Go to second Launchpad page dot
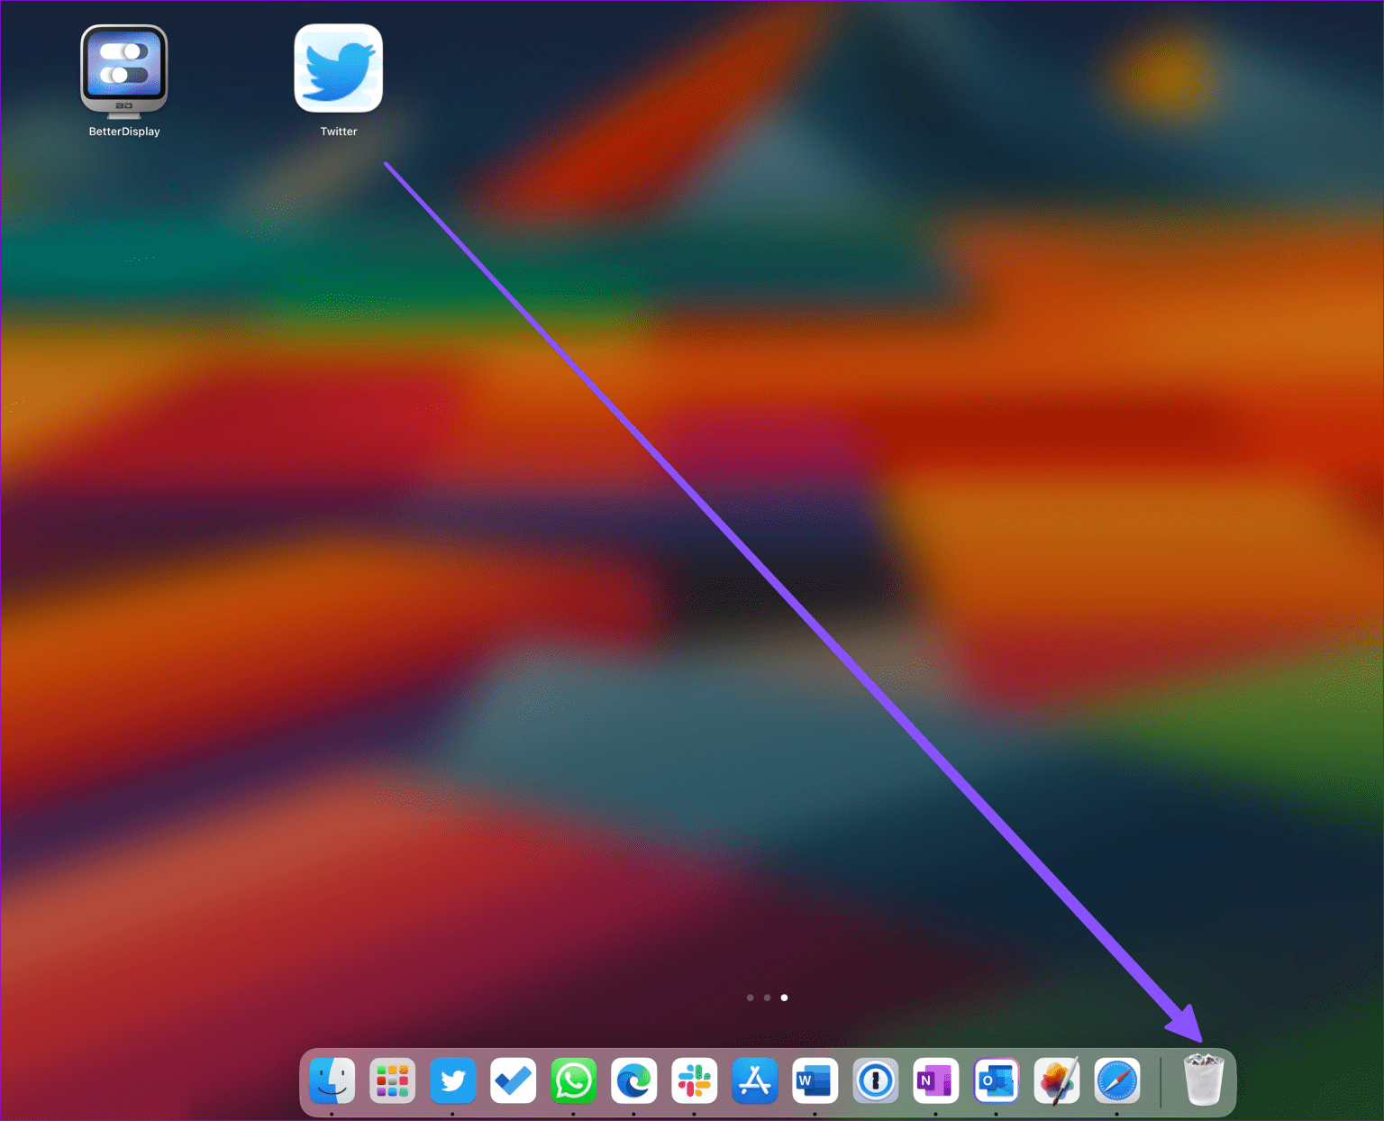Image resolution: width=1384 pixels, height=1121 pixels. (767, 998)
